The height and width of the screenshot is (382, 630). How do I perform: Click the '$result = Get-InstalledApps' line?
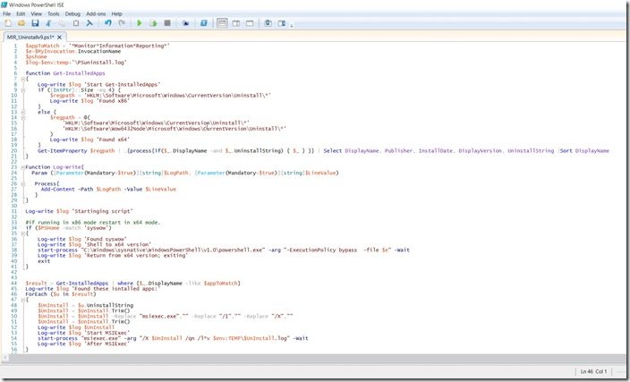133,284
